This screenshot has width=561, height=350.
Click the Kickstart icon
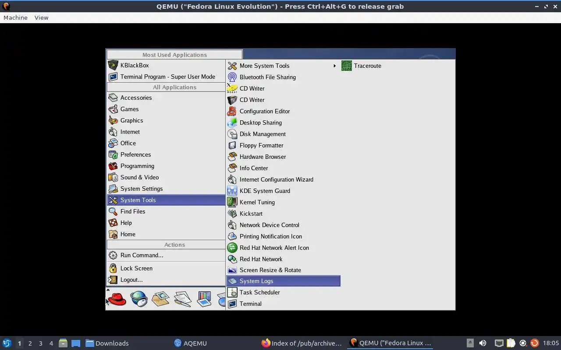(x=232, y=213)
